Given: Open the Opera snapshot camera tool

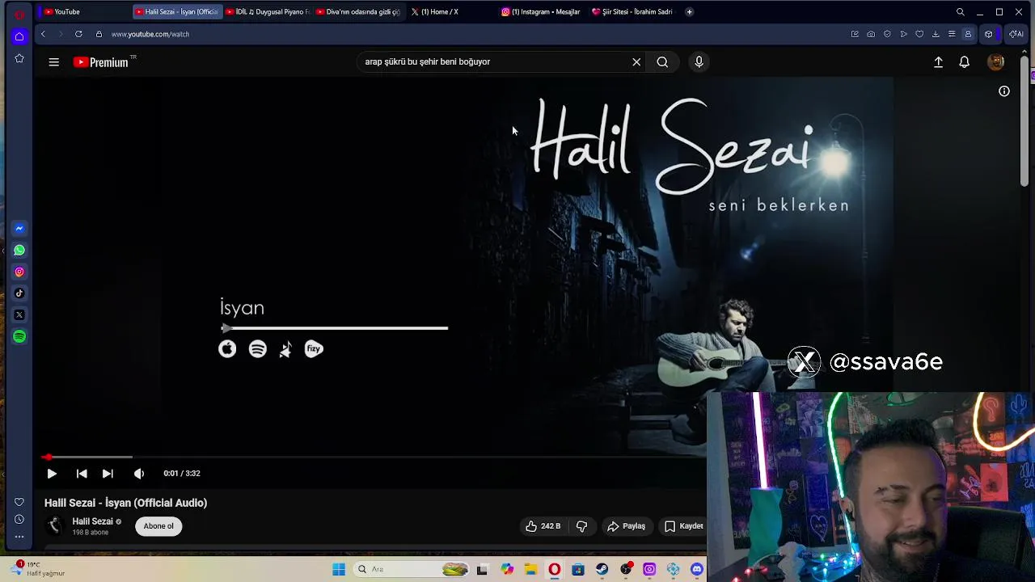Looking at the screenshot, I should [x=871, y=34].
